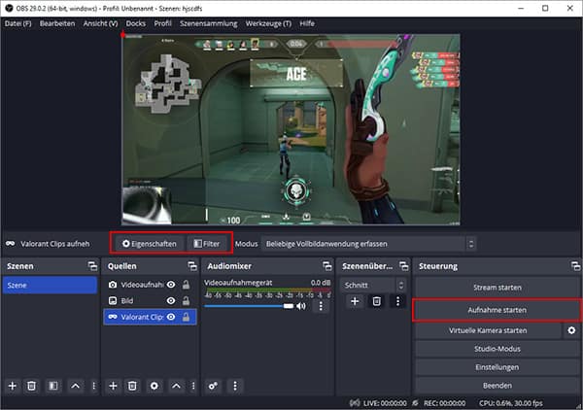Click Eigenschaften button
583x410 pixels.
(x=149, y=244)
